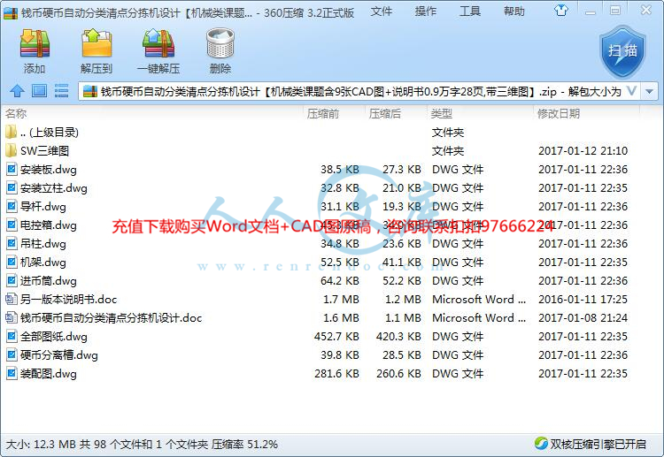Sort by the 压缩后 column header

pos(384,114)
